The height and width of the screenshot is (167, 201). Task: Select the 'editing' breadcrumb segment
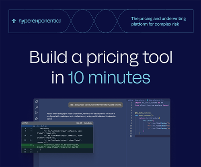[130, 100]
